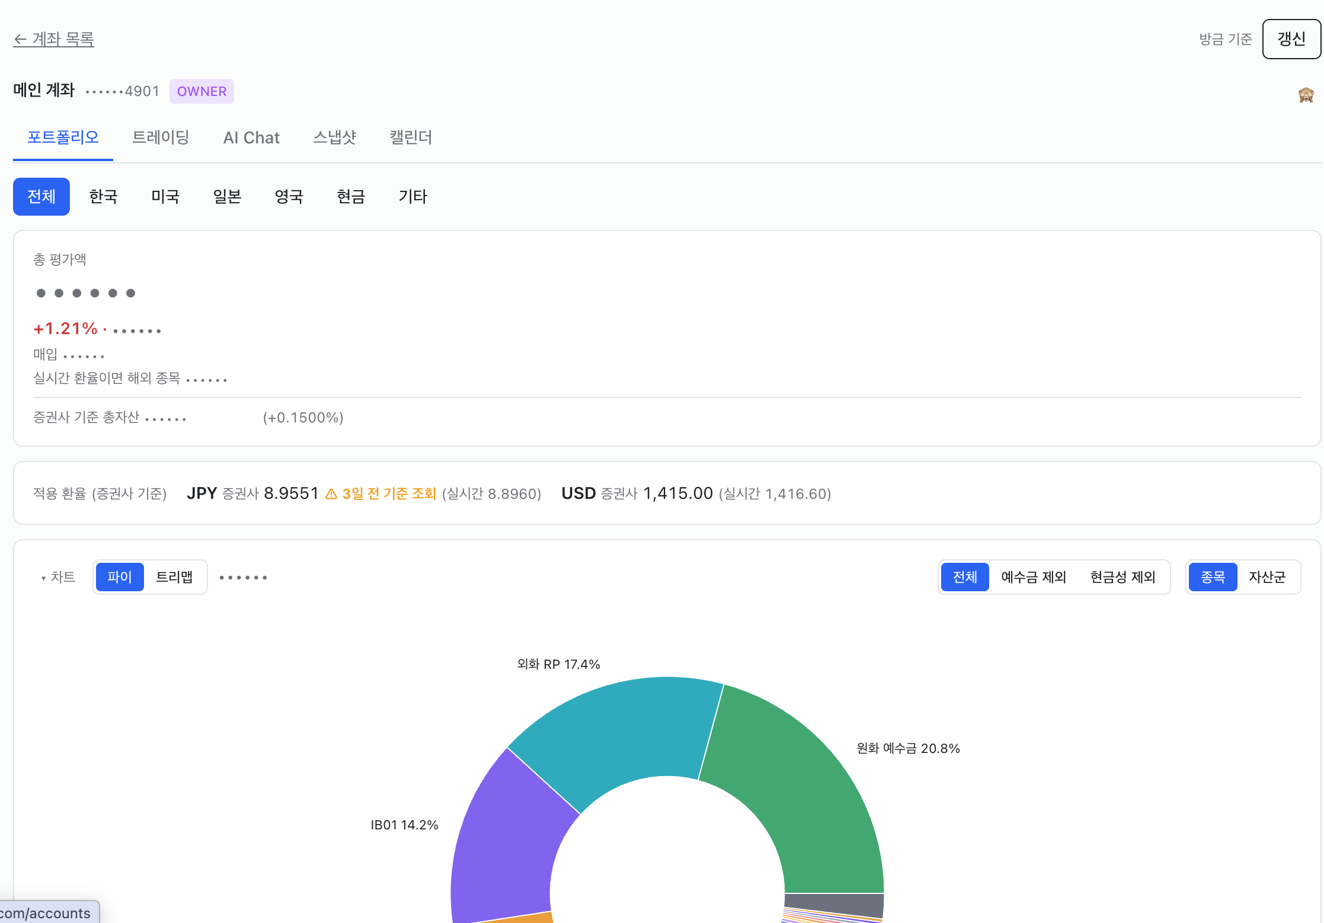Click the 실시간 8.8960 JPY rate
This screenshot has width=1324, height=923.
491,493
